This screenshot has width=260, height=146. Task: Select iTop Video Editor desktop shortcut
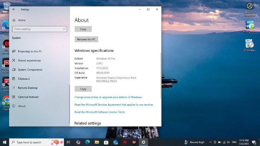click(x=5, y=84)
